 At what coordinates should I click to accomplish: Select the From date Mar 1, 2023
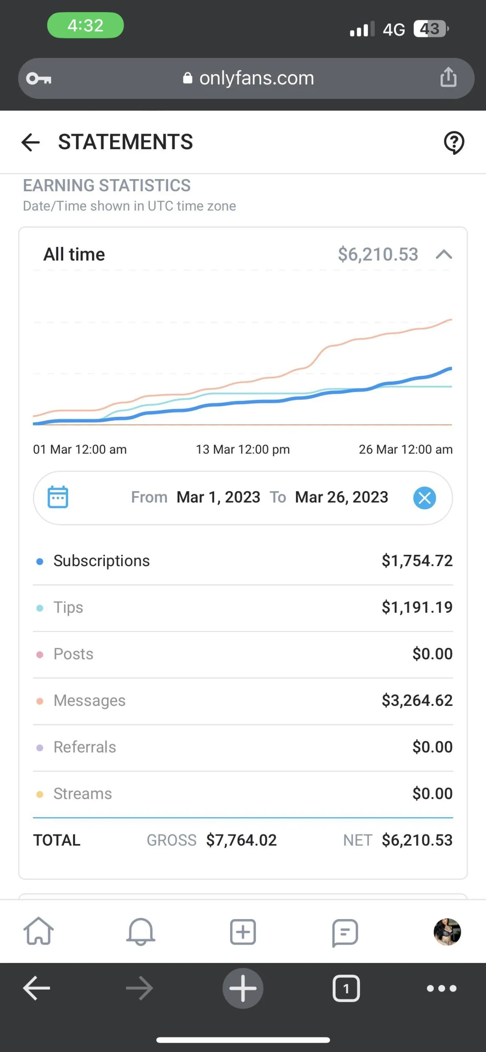[218, 497]
